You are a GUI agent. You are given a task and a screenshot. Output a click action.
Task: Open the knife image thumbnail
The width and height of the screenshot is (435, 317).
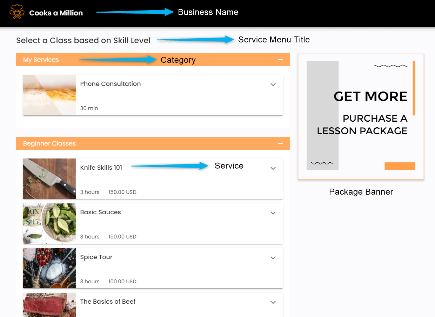[49, 179]
